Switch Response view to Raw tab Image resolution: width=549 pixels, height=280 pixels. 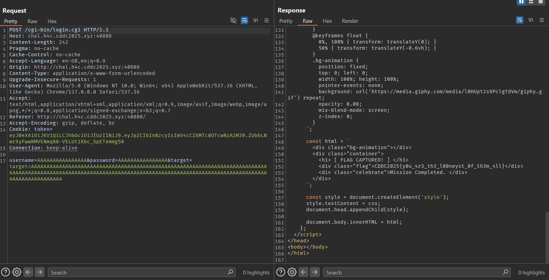tap(308, 21)
